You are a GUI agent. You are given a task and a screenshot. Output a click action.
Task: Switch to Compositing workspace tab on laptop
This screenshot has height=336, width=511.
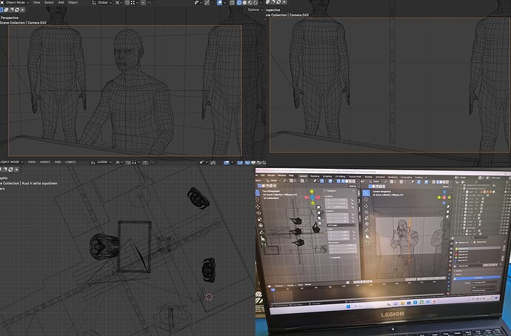pos(406,177)
